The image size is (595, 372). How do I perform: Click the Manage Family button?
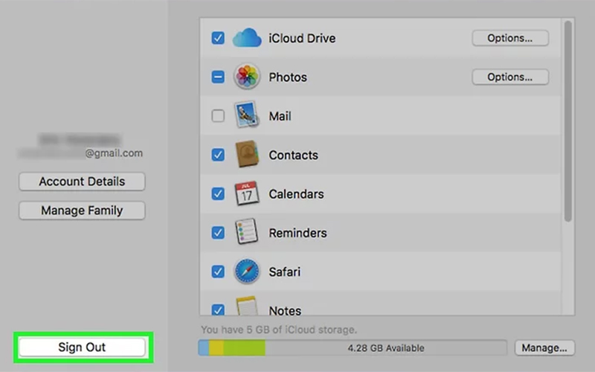point(82,211)
